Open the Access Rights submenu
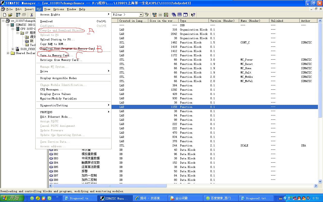This screenshot has width=323, height=202. coord(73,15)
